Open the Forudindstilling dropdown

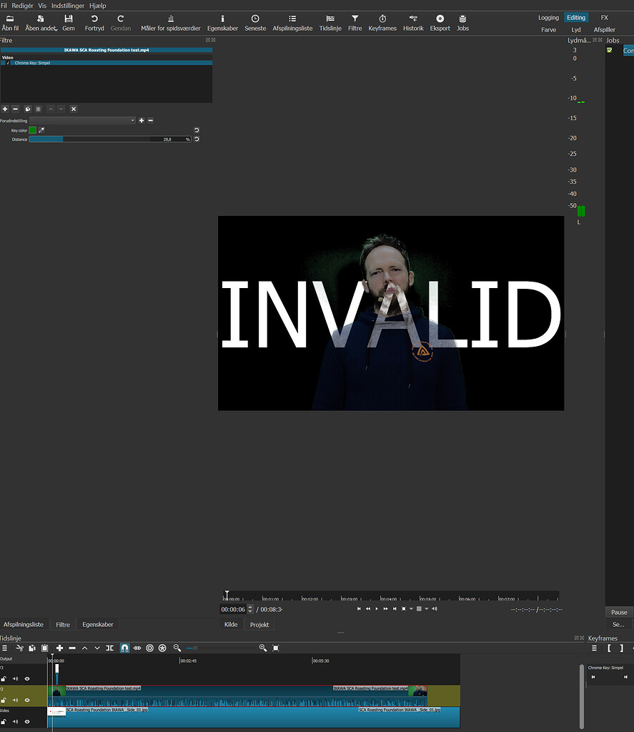[x=82, y=121]
